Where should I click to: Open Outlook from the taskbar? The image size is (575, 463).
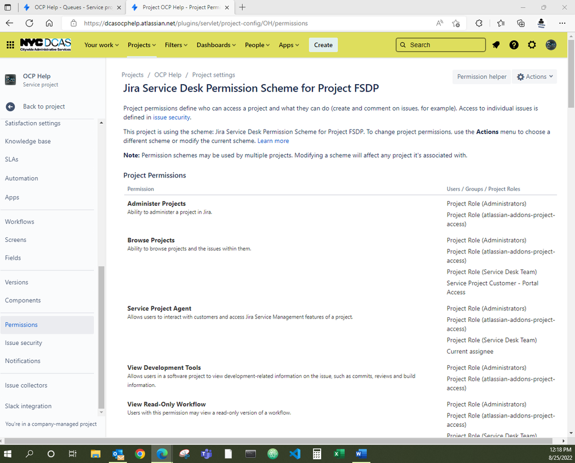[x=118, y=454]
